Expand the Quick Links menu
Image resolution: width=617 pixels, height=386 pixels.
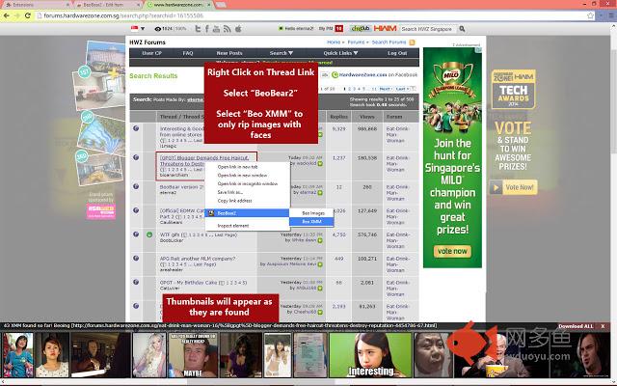coord(334,53)
